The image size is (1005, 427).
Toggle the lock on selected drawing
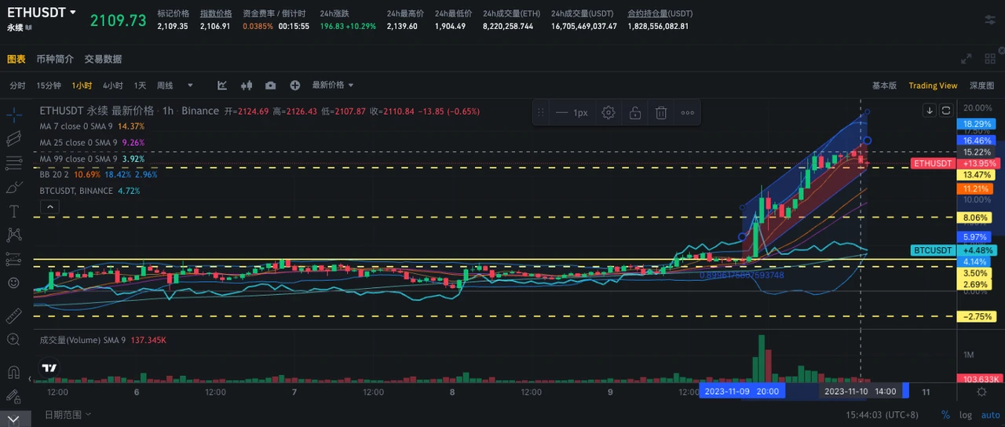[634, 112]
